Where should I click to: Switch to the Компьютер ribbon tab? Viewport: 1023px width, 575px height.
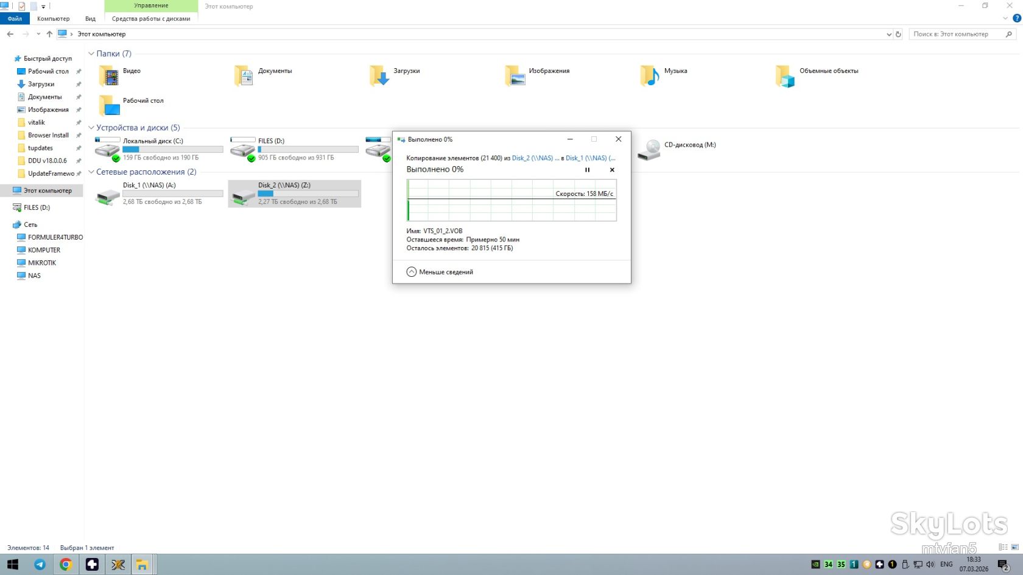click(53, 19)
